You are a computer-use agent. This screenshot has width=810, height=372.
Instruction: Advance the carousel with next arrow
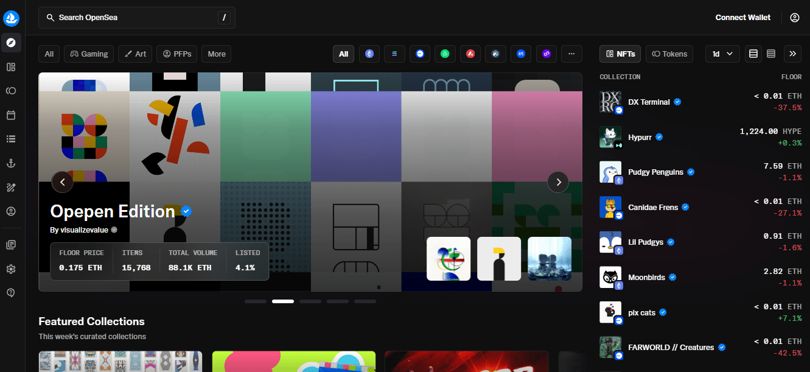pyautogui.click(x=558, y=181)
